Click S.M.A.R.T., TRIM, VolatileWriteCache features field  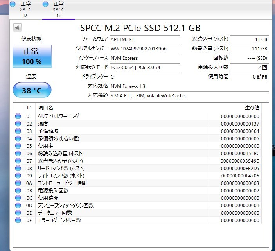(189, 96)
